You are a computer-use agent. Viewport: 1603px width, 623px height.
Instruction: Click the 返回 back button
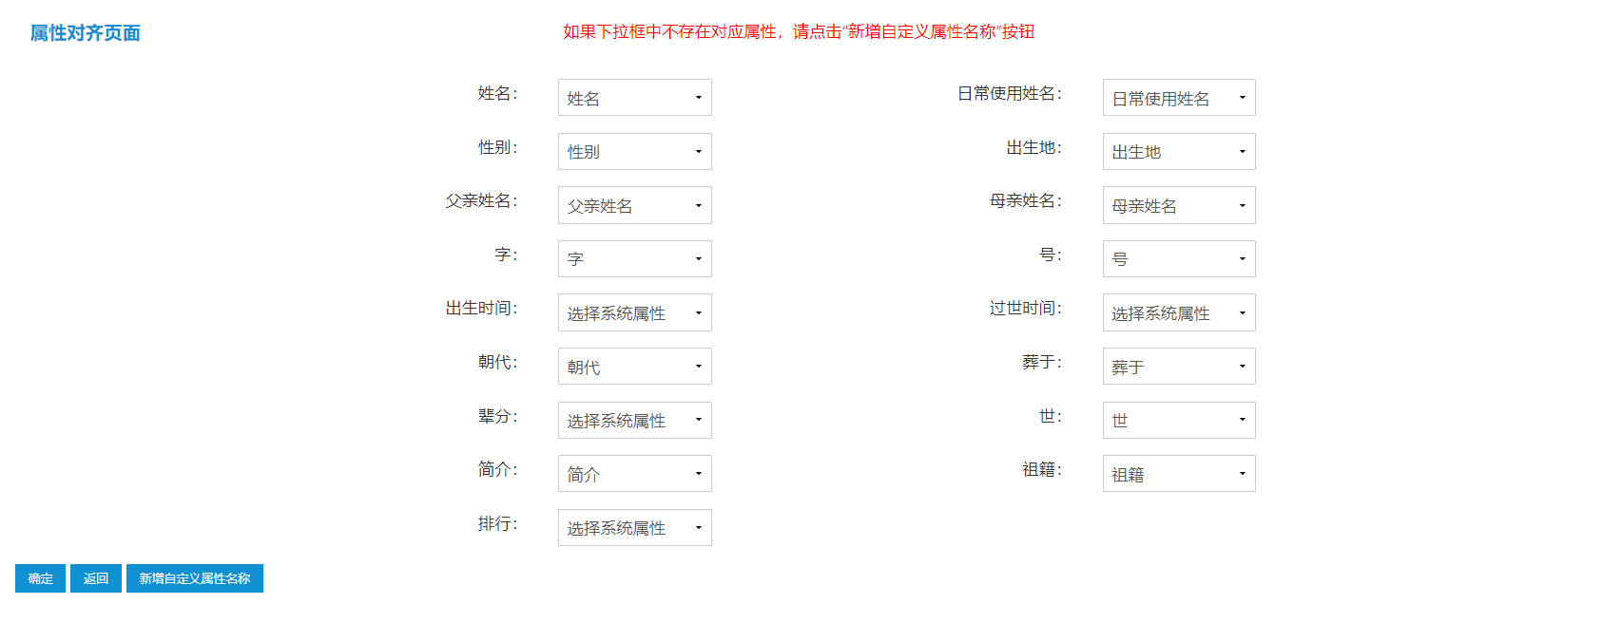pyautogui.click(x=96, y=578)
